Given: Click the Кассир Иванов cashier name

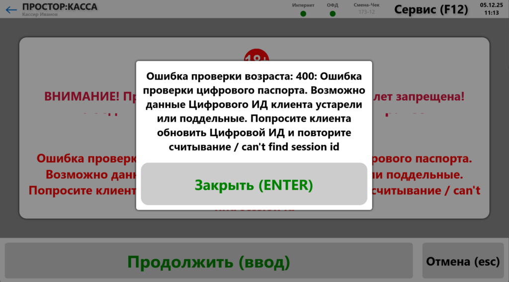Looking at the screenshot, I should [x=40, y=14].
